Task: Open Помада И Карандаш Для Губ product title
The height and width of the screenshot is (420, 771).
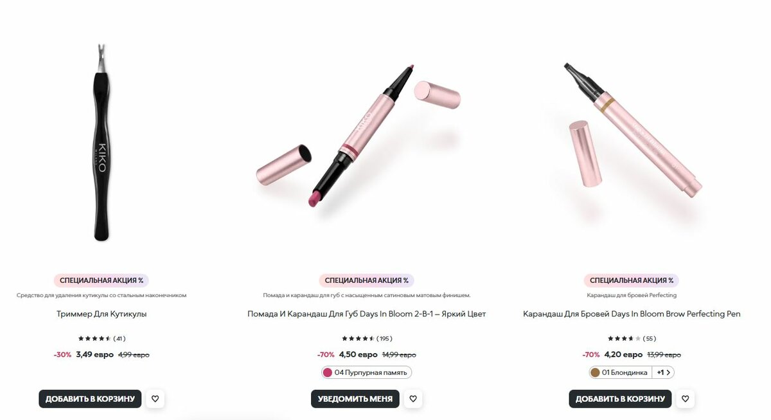Action: tap(367, 314)
